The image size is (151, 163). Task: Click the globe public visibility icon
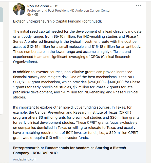36,14
